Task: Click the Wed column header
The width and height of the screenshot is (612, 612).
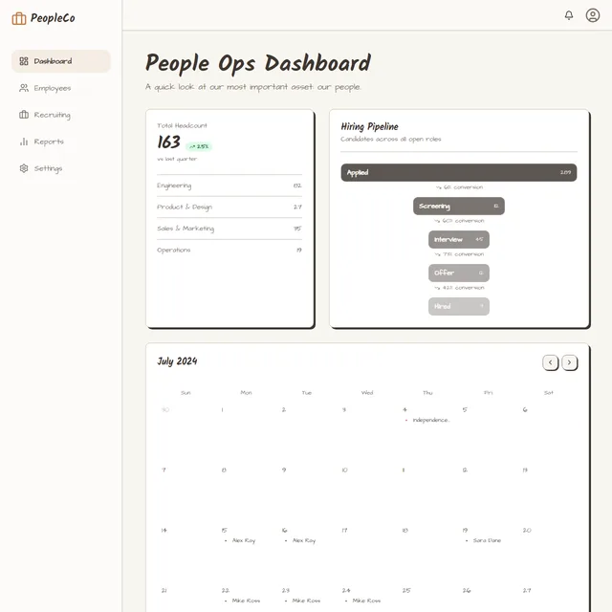Action: coord(367,393)
